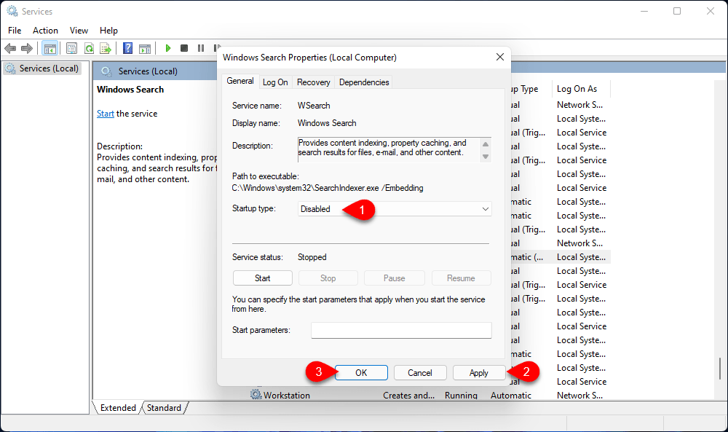Image resolution: width=728 pixels, height=432 pixels.
Task: Click the Start button in Service status
Action: [262, 278]
